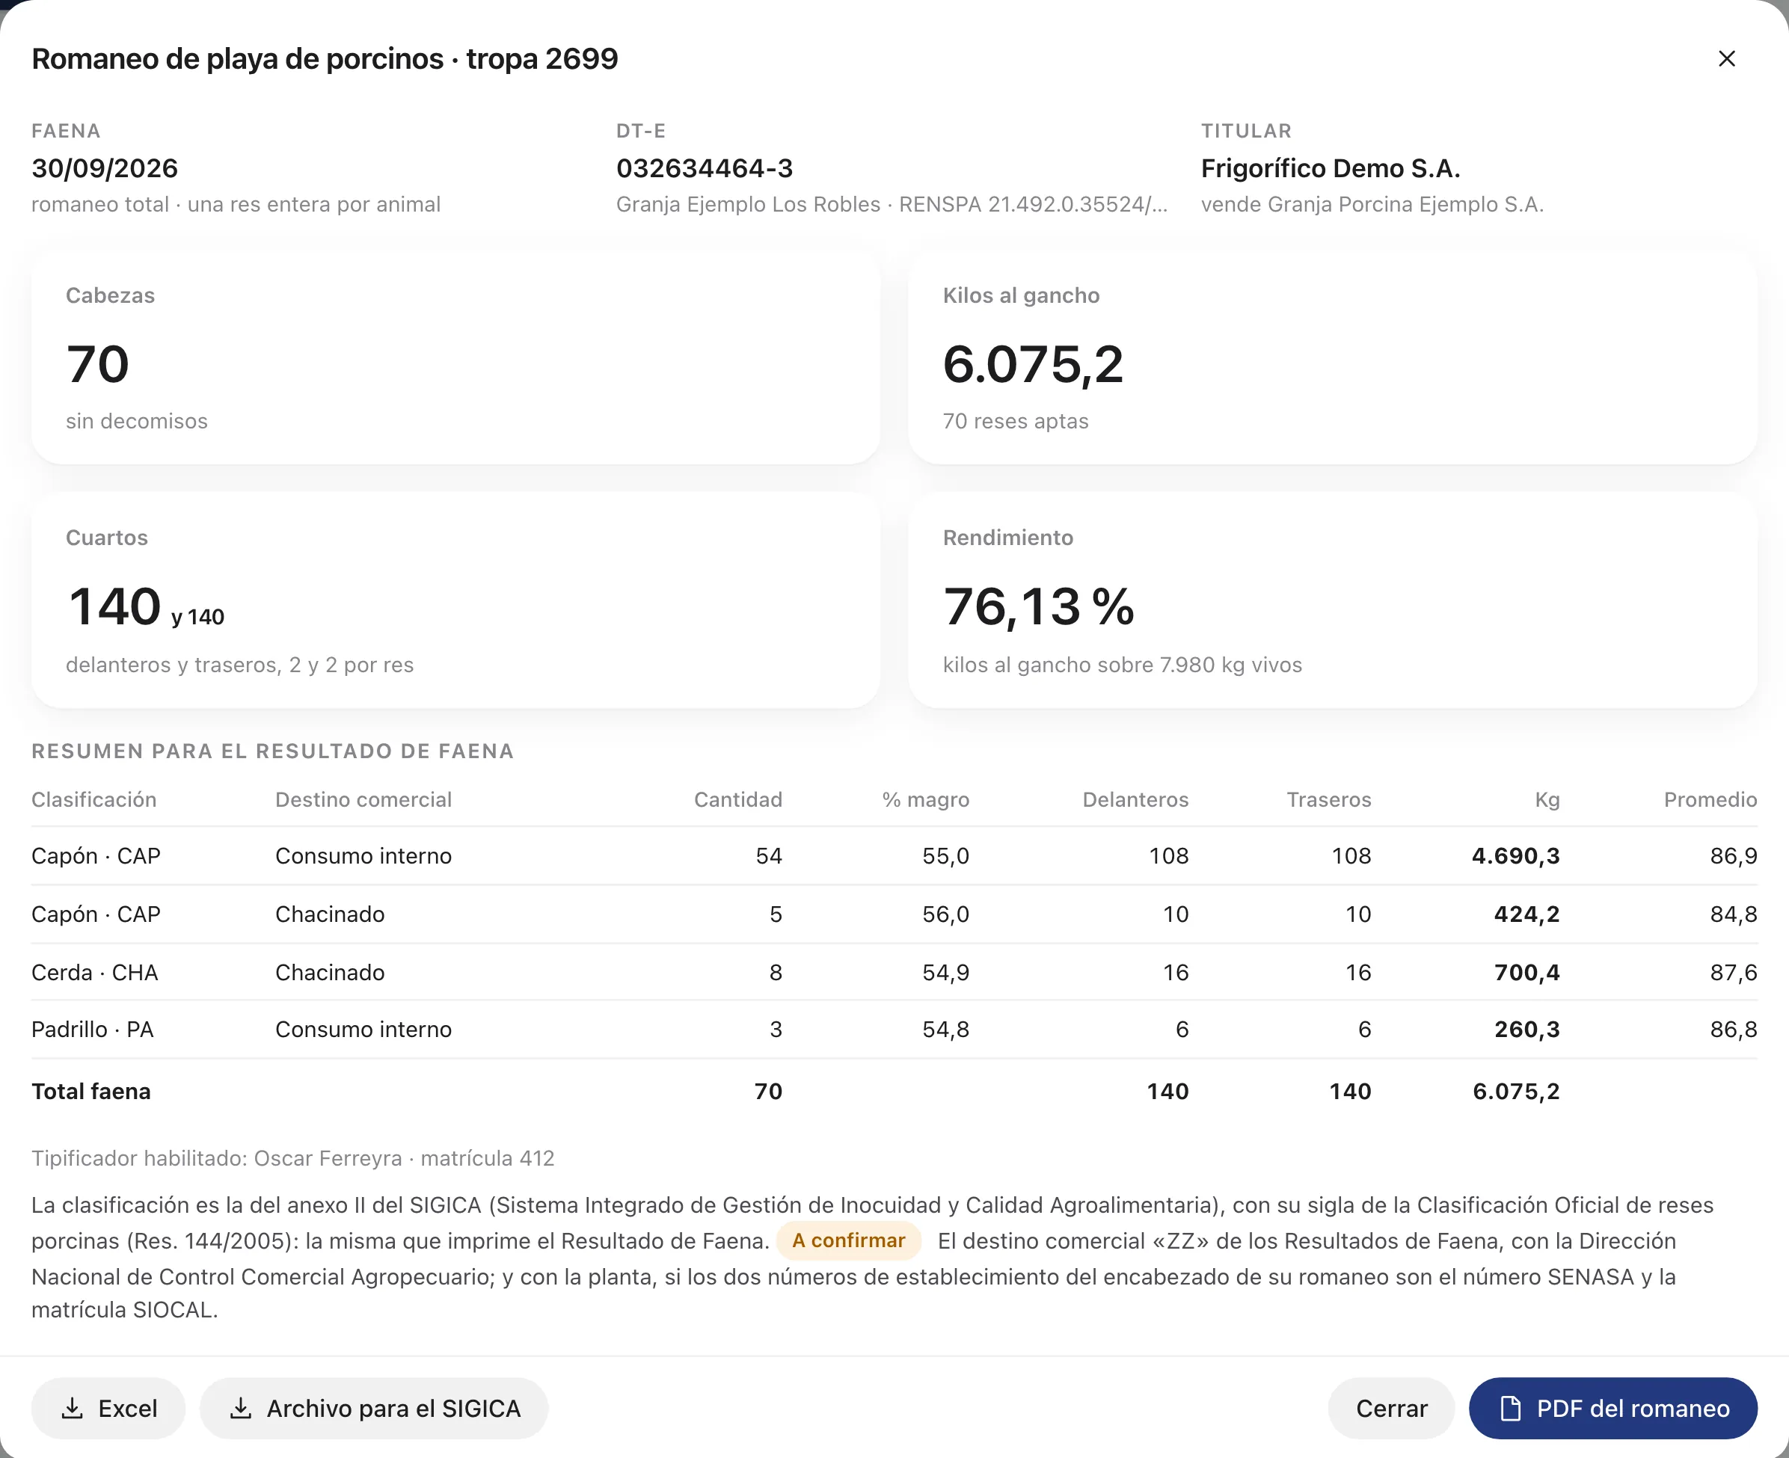Click the RESUMEN PARA EL RESULTADO DE FAENA heading
Screen dimensions: 1789x1458
(x=273, y=751)
